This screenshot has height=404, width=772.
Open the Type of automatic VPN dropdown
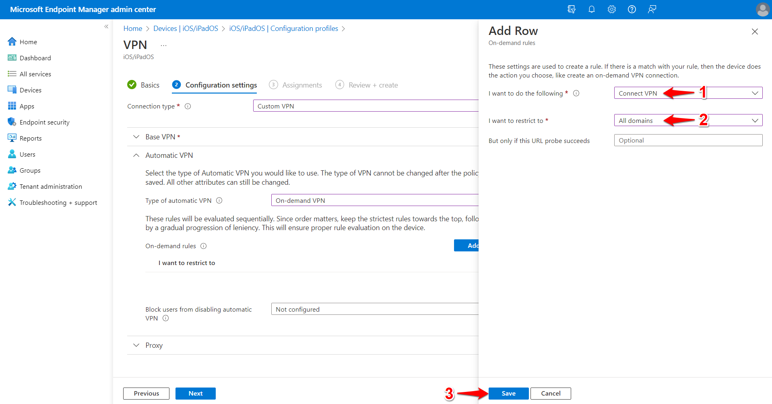(375, 200)
